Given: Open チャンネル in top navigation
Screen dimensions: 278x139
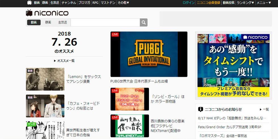Looking at the screenshot, I should (69, 3).
